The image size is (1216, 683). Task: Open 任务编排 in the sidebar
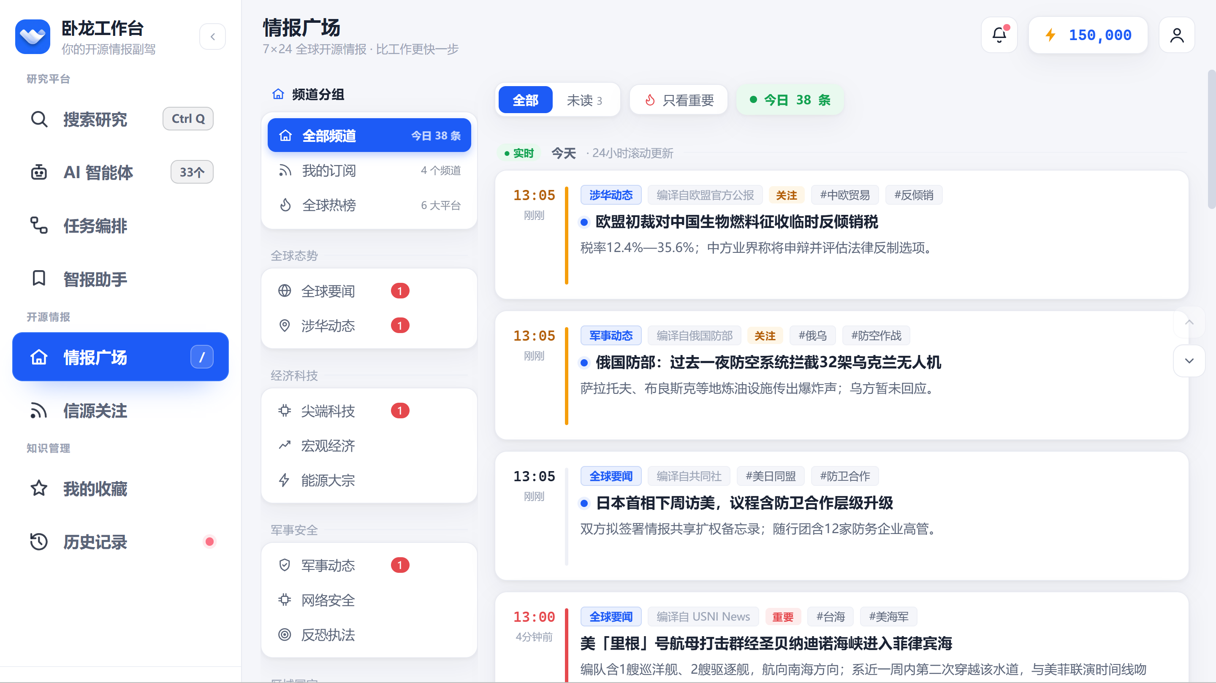120,225
